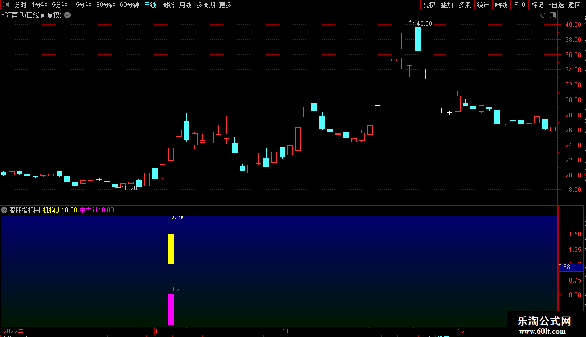This screenshot has width=586, height=337.
Task: Activate 画线 drawing tools
Action: 501,5
